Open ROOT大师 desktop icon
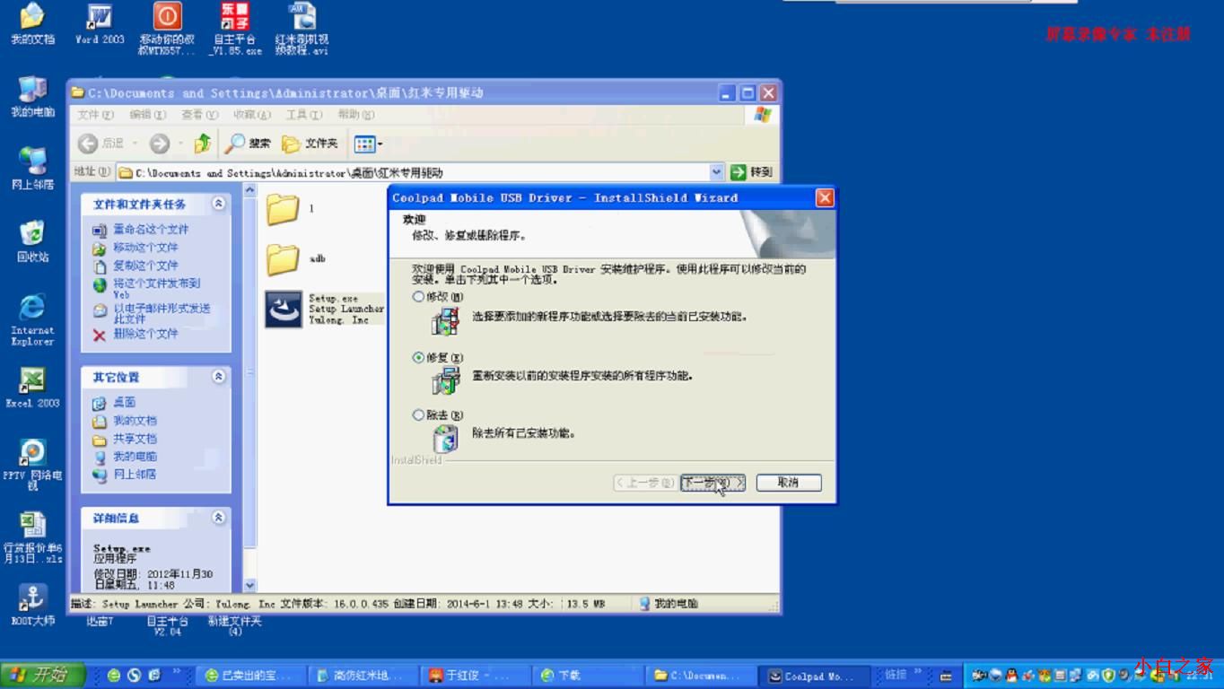 [32, 605]
